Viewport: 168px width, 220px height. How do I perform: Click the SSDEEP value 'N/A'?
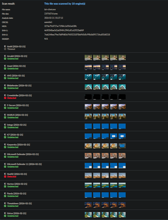[x=46, y=39]
